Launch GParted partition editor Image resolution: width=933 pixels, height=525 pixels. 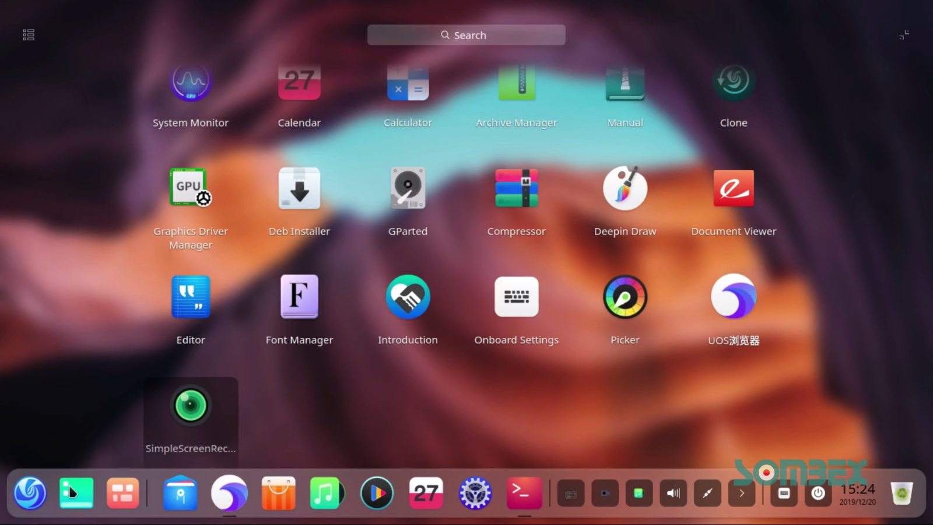tap(408, 188)
